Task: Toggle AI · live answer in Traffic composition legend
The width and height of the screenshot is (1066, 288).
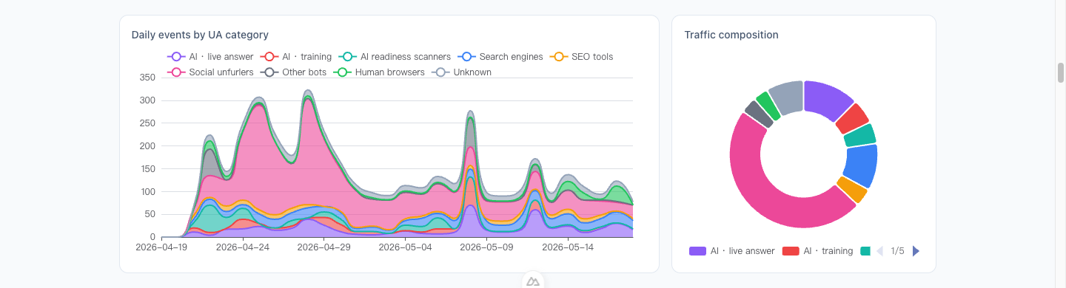Action: point(732,251)
